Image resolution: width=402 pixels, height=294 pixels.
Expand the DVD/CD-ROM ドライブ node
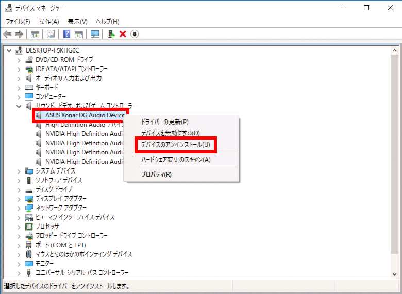coord(19,60)
